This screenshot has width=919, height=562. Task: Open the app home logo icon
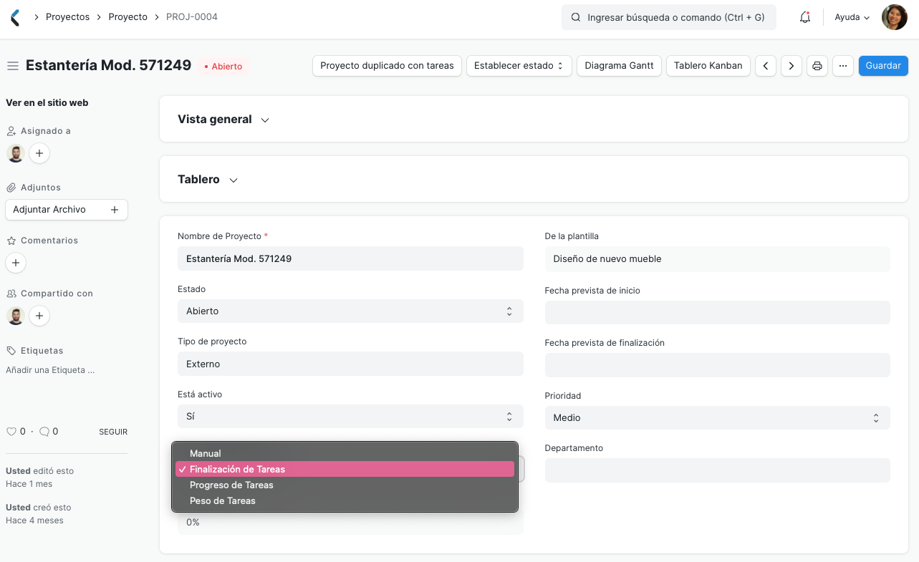tap(15, 17)
